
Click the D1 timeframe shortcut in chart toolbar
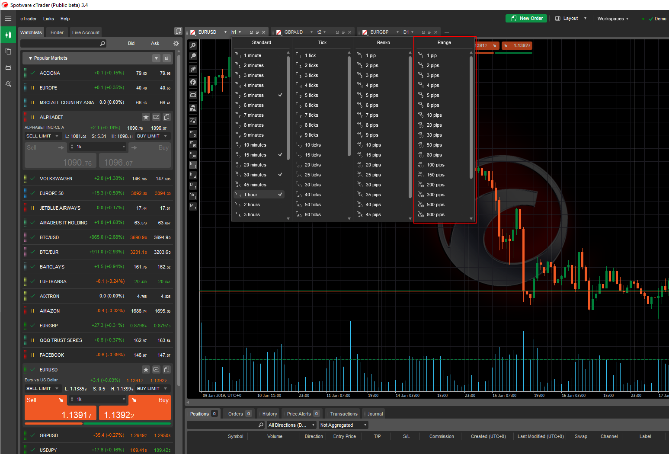tap(193, 185)
